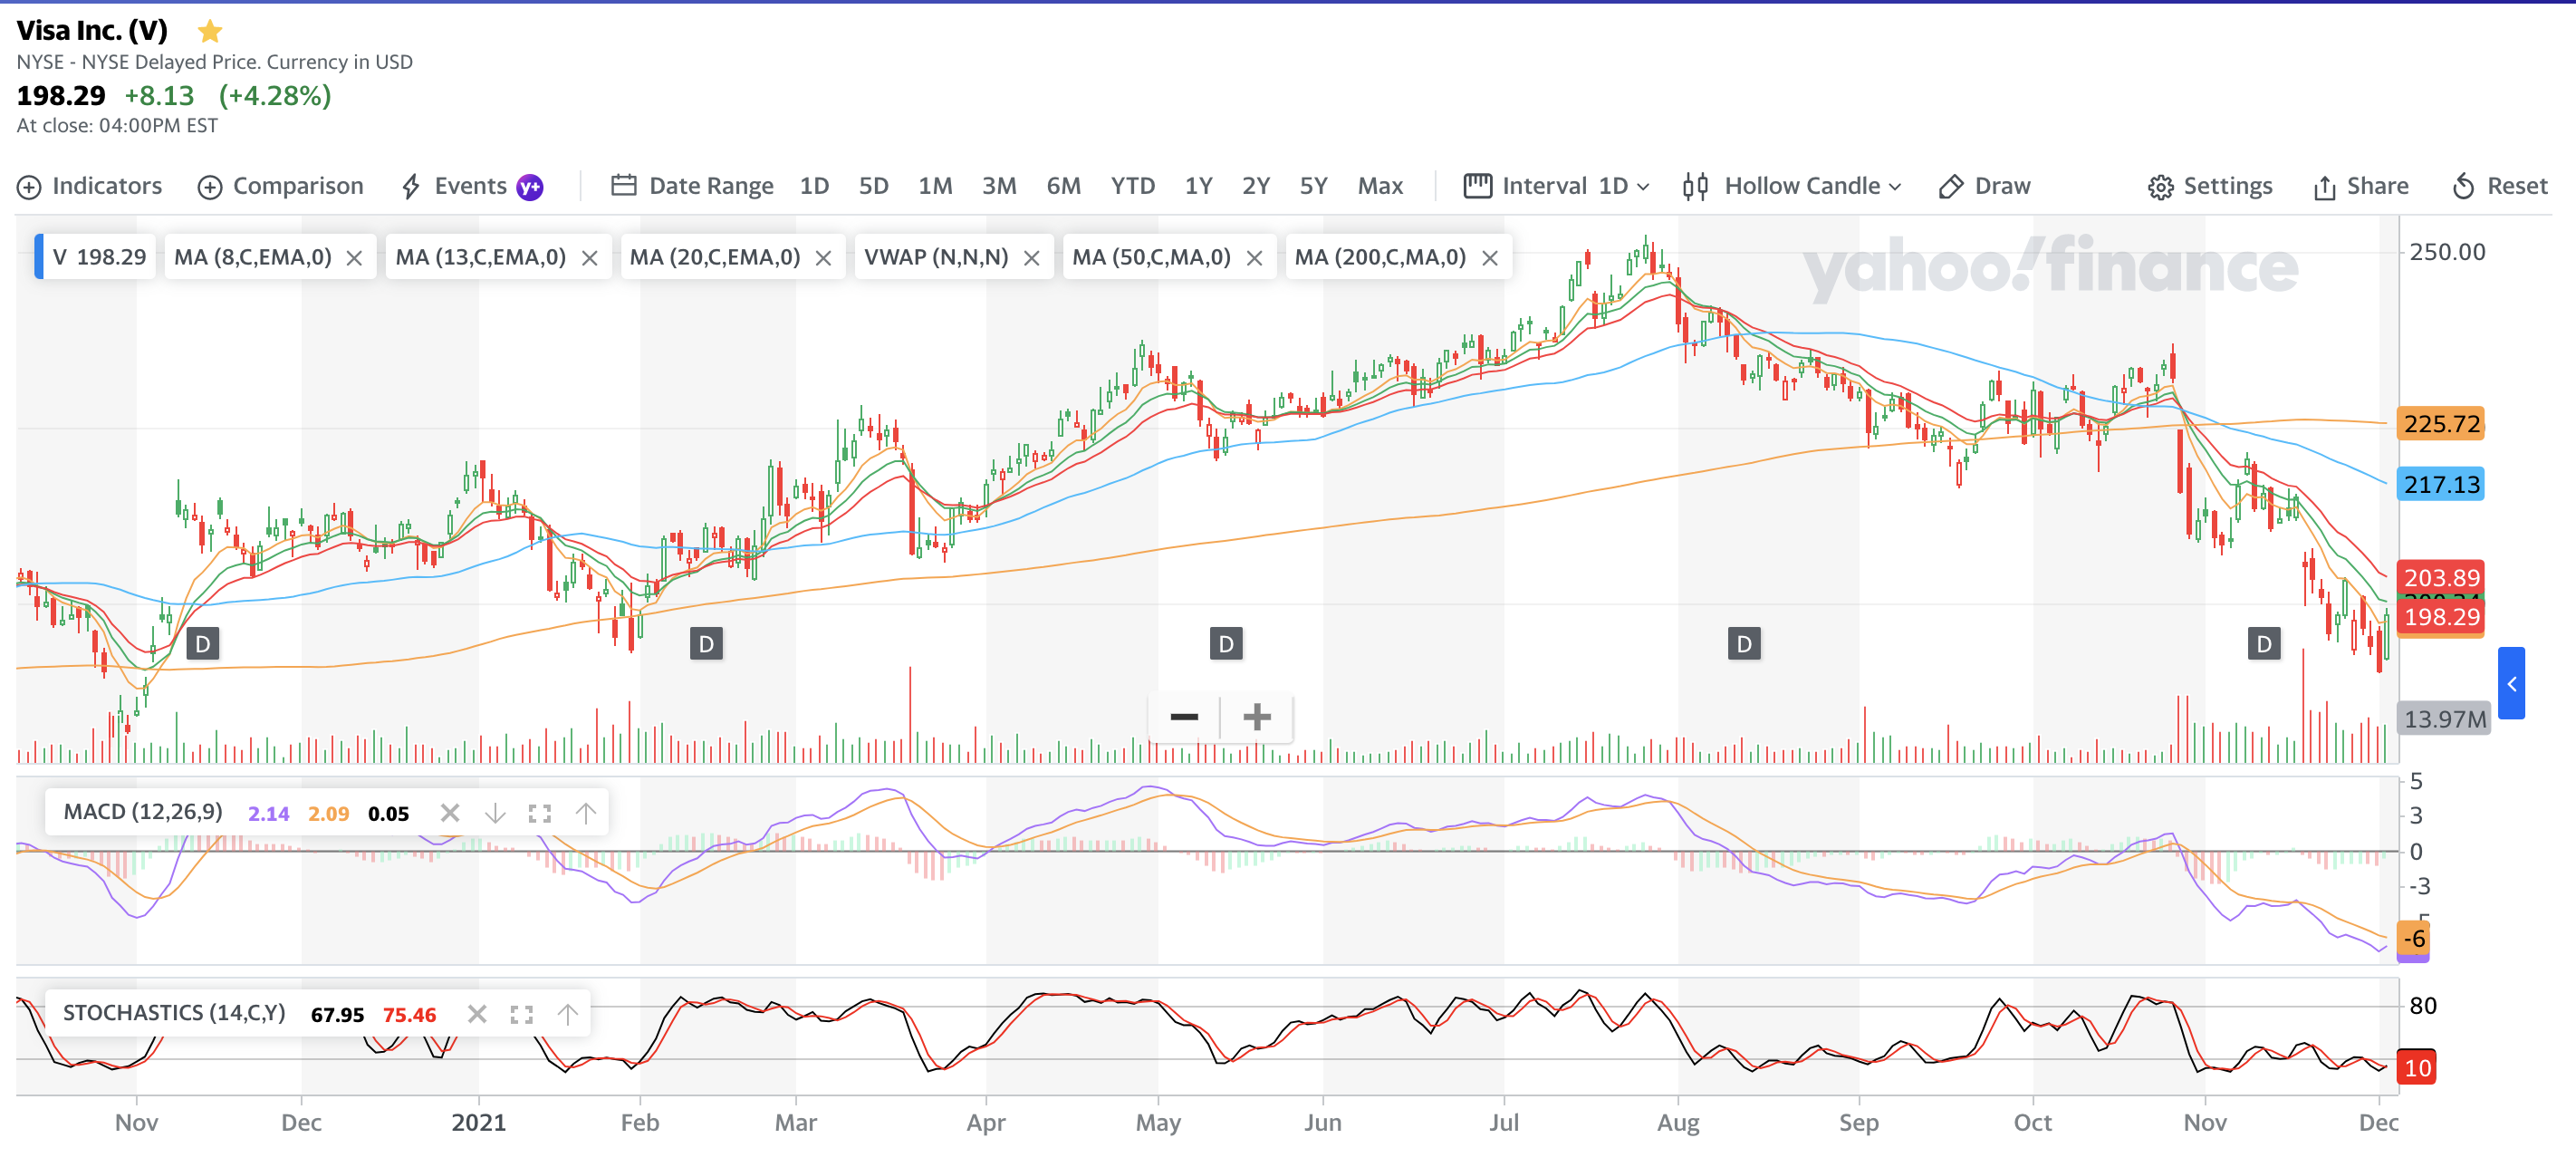Zoom out with the minus button
Viewport: 2576px width, 1167px height.
(x=1184, y=717)
